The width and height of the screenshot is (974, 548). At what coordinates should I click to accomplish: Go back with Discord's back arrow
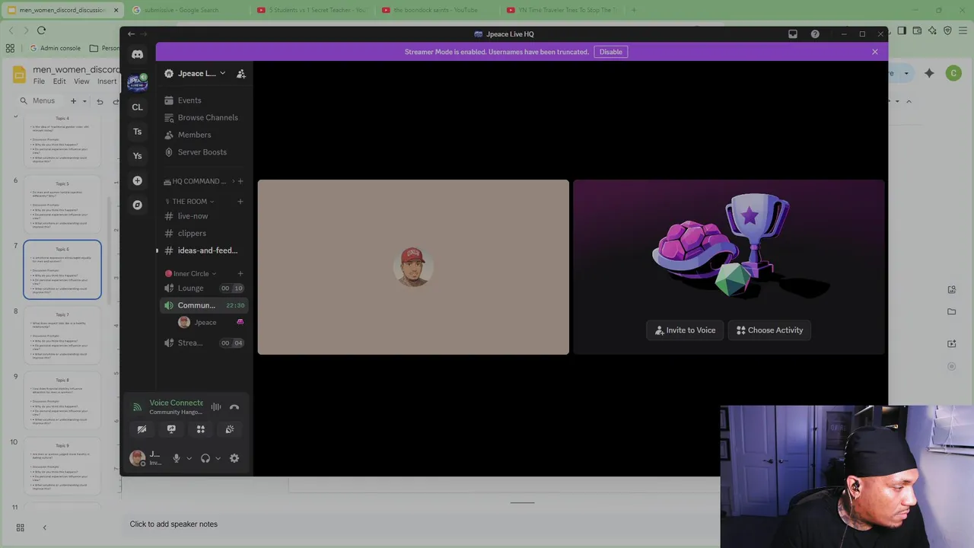click(131, 33)
